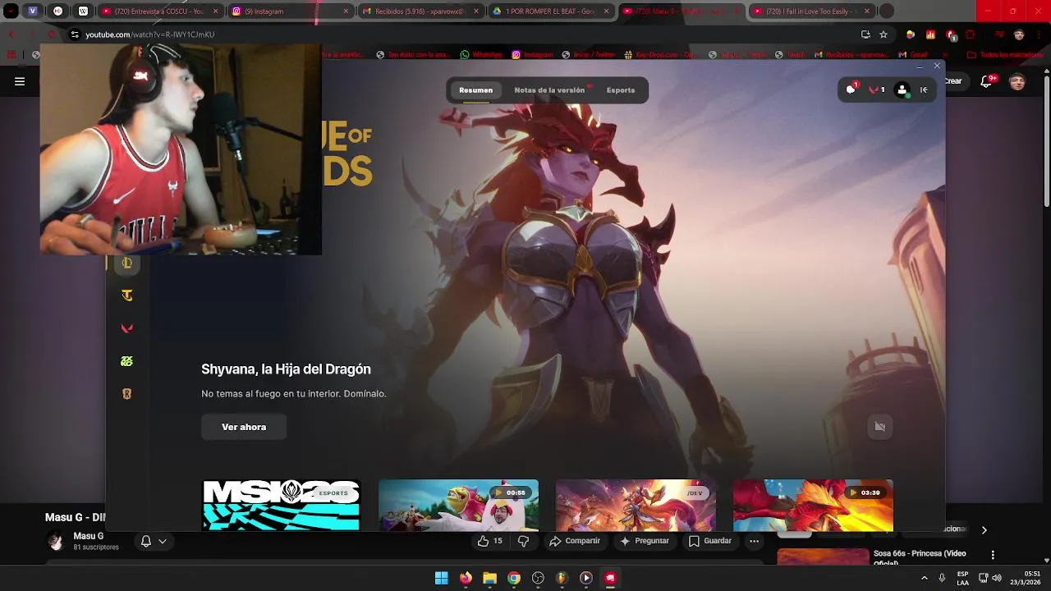
Task: Switch to Recibidos Gmail browser tab
Action: tap(420, 11)
